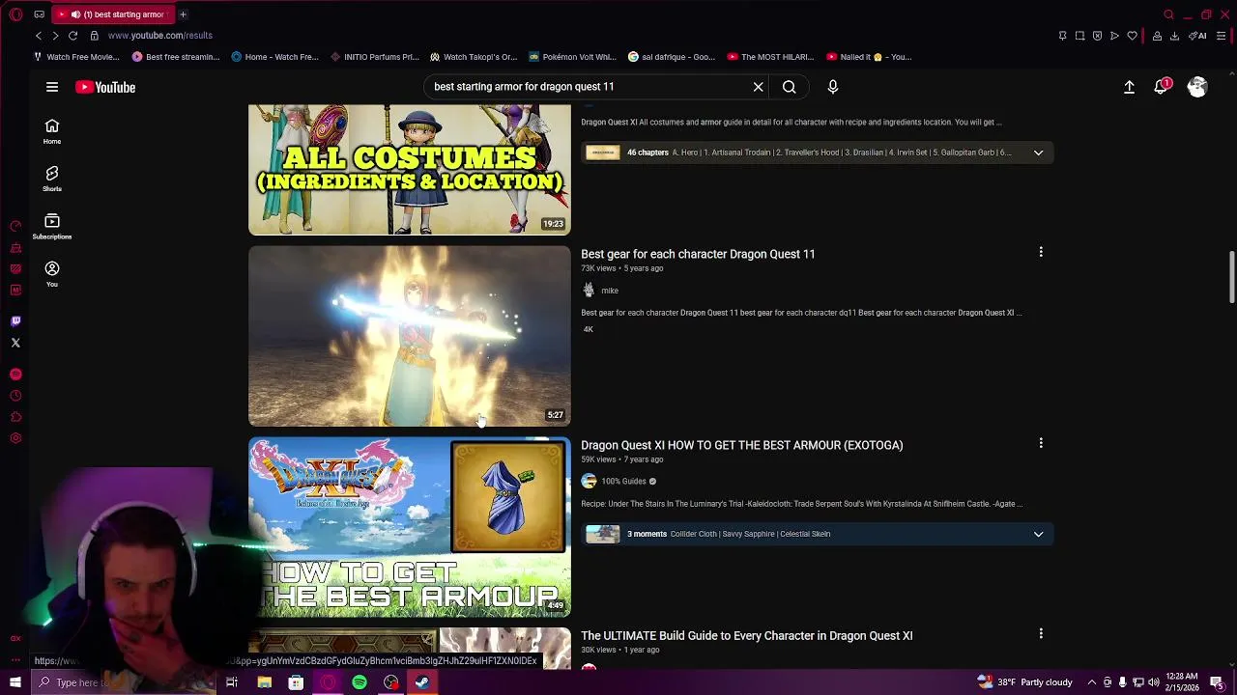Expand the '3 moments' dropdown chevron
The width and height of the screenshot is (1237, 695).
1038,534
